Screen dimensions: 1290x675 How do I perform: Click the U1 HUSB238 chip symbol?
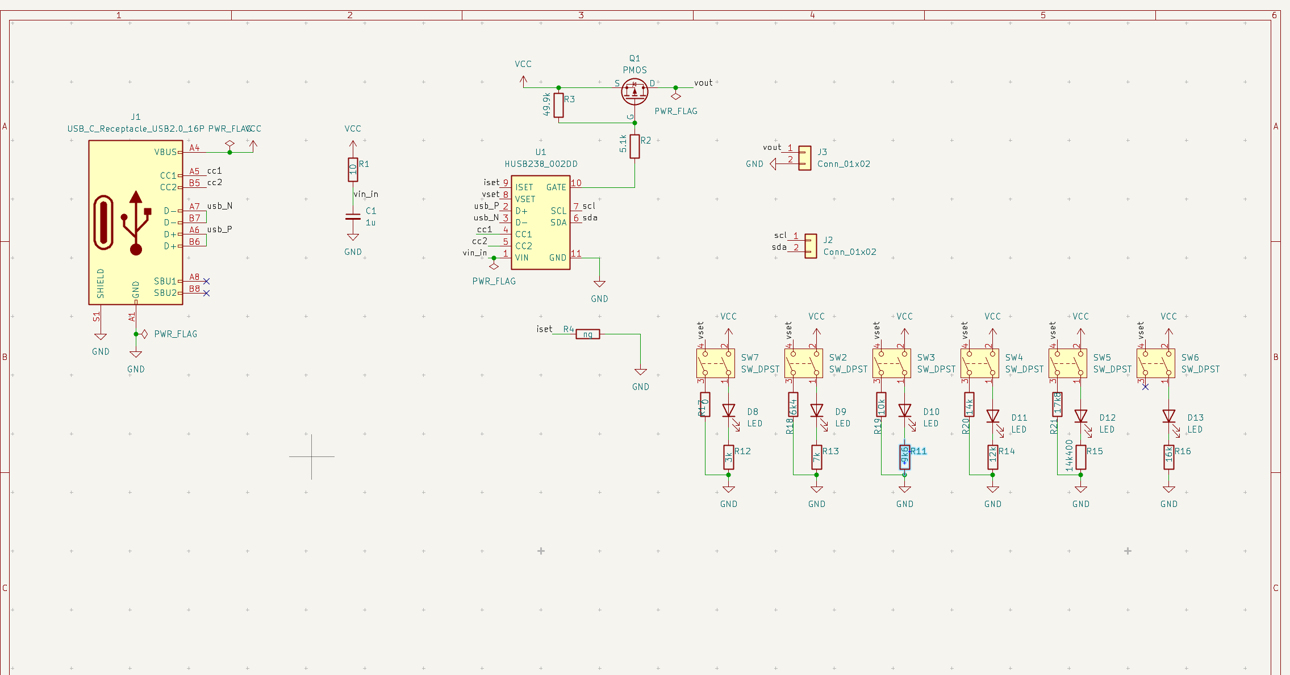click(x=541, y=222)
